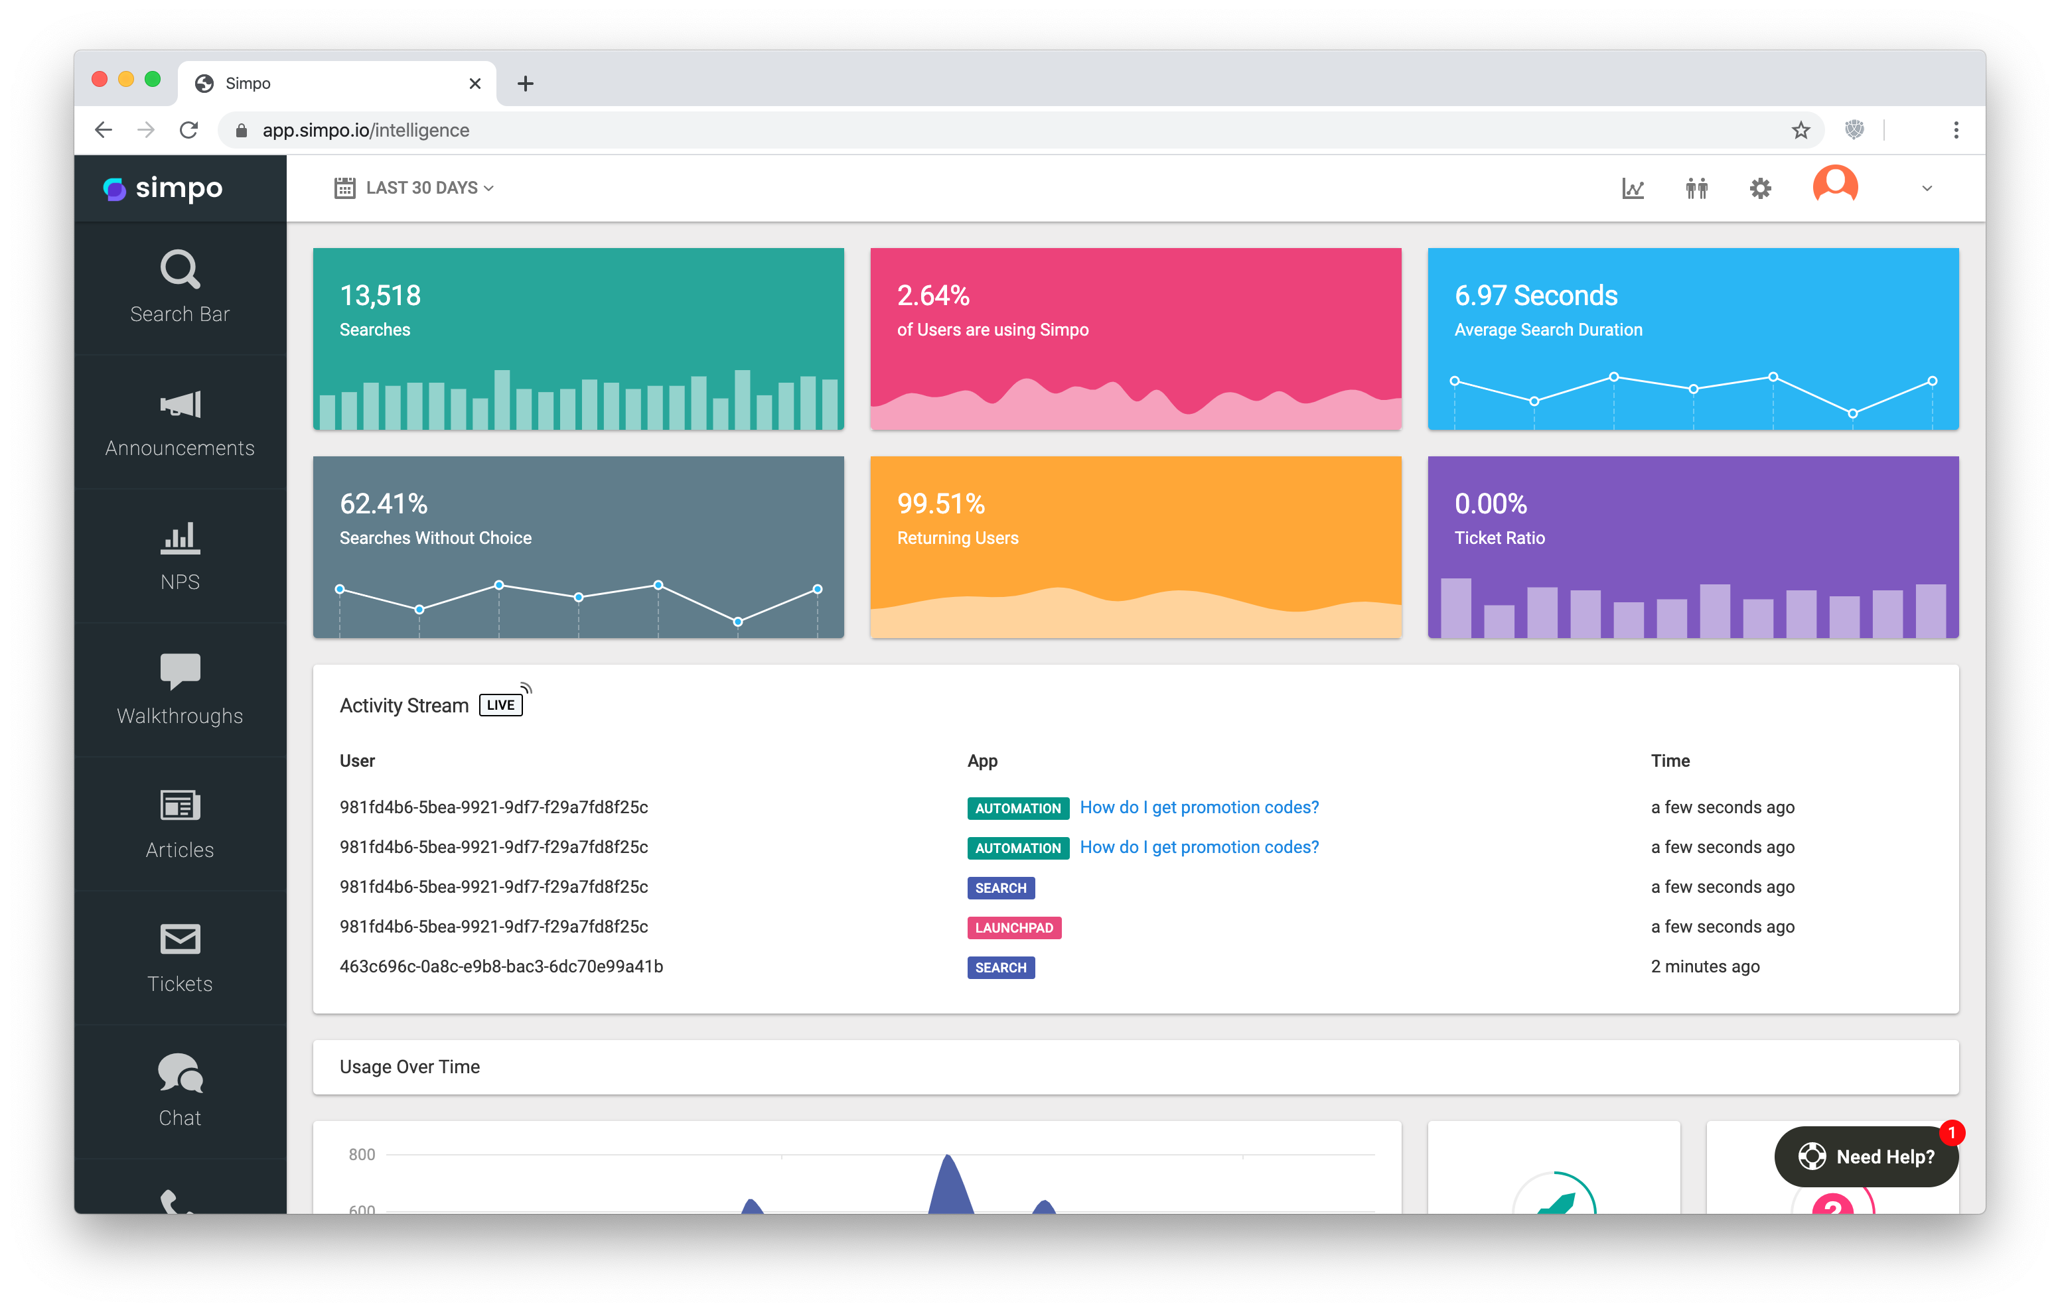Open the Search Bar section in sidebar
This screenshot has height=1312, width=2060.
(x=180, y=287)
